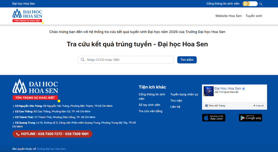Viewport: 278px width, 152px height.
Task: Open the Website Hoa Sen menu item
Action: coord(228,16)
